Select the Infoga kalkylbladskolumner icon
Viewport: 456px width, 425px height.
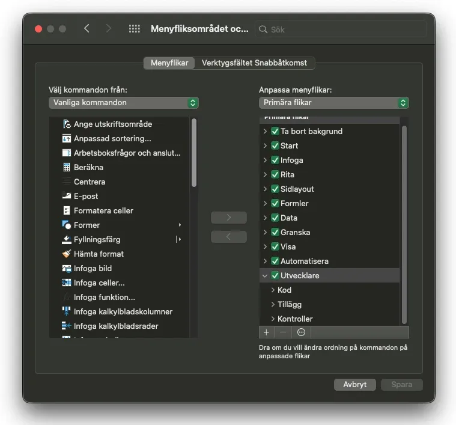click(x=67, y=311)
